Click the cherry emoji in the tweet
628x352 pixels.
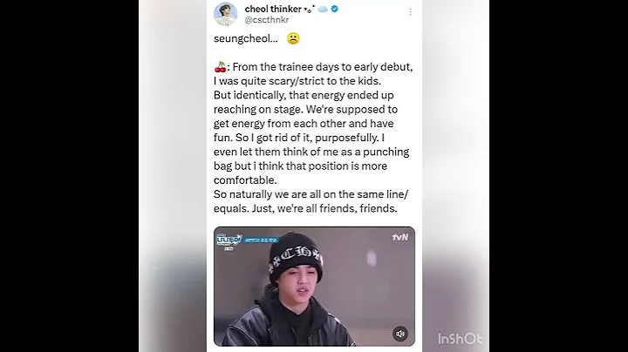click(x=220, y=66)
